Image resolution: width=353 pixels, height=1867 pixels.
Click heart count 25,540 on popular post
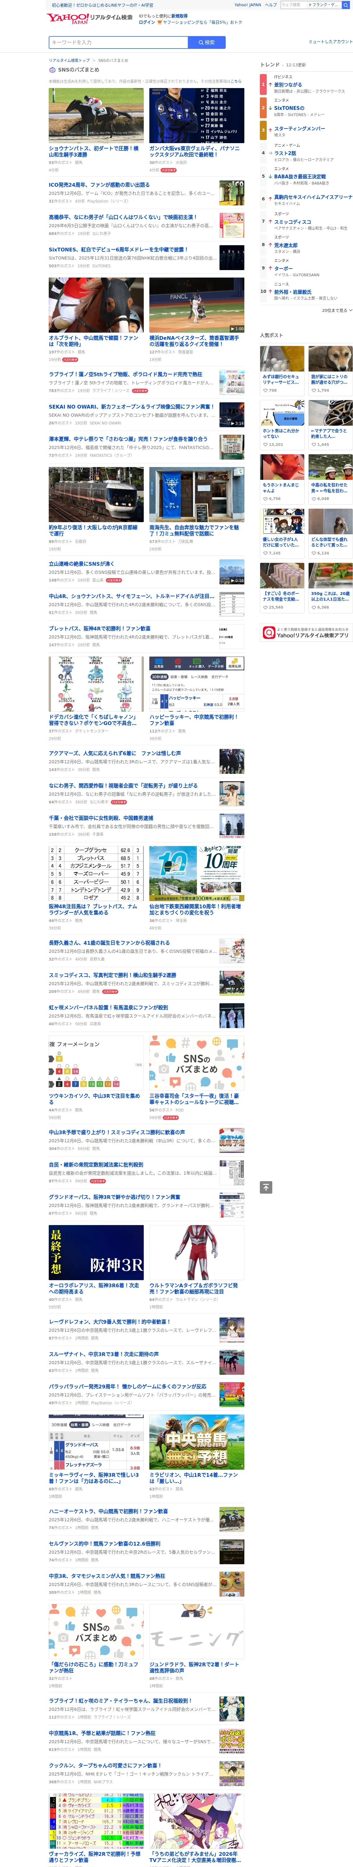274,607
